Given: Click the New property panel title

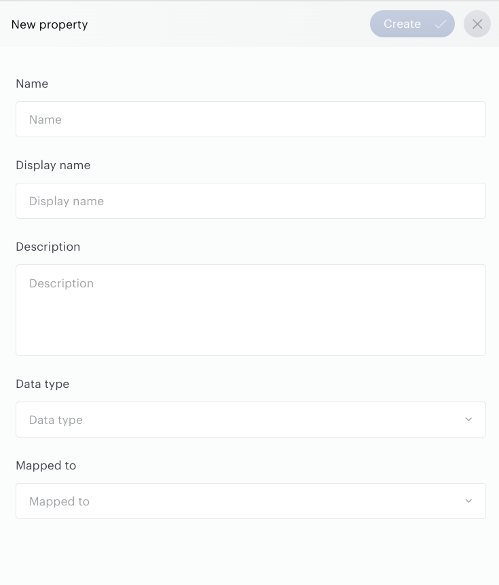Looking at the screenshot, I should (x=50, y=24).
